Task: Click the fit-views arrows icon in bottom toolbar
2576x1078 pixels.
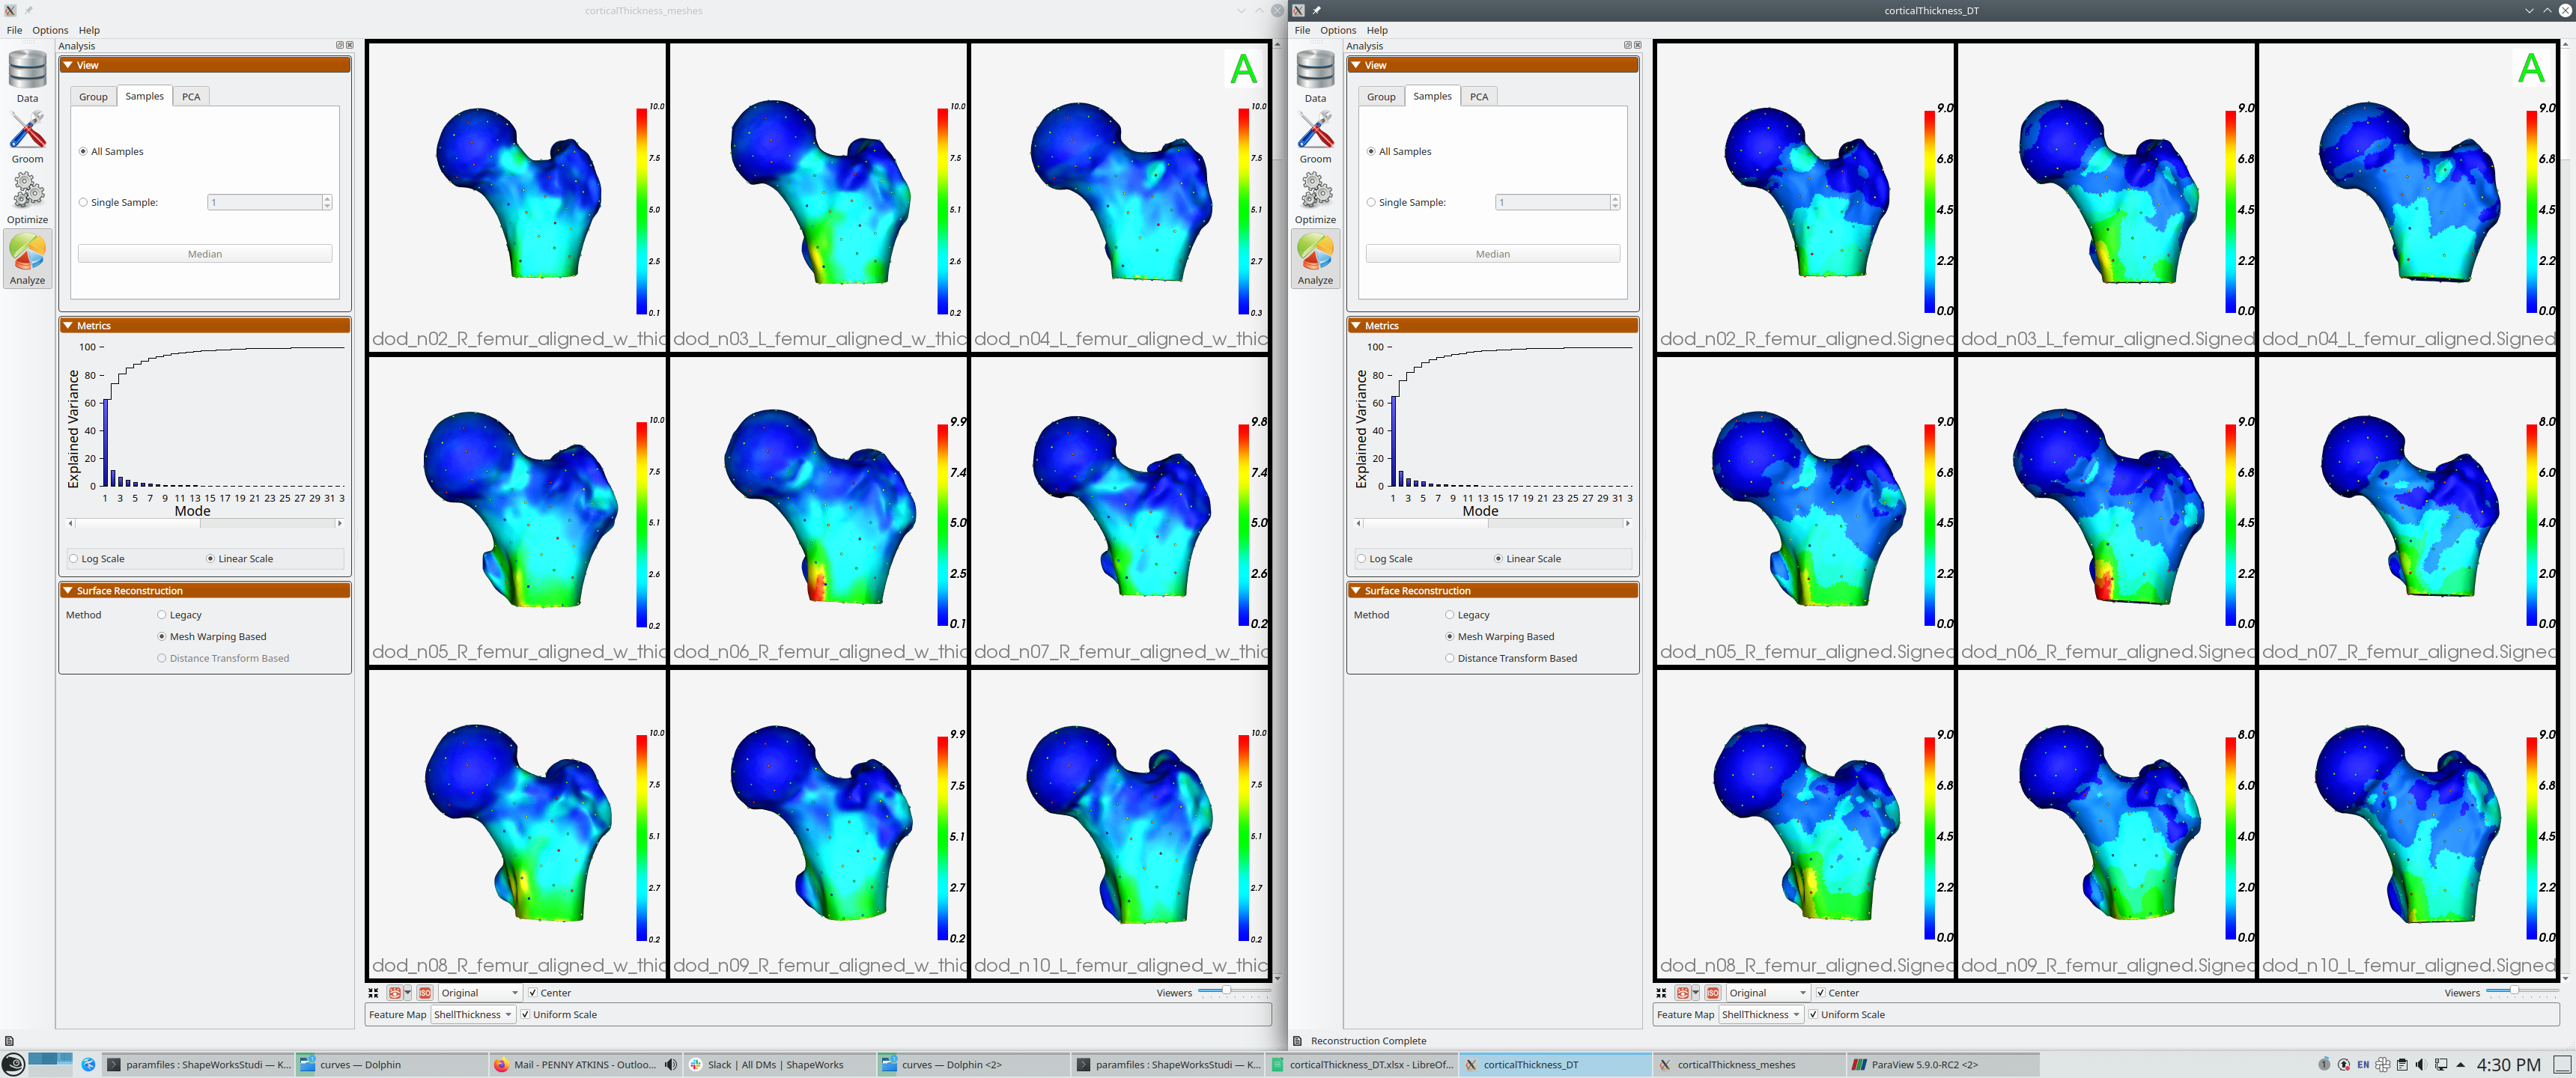Action: click(x=373, y=992)
